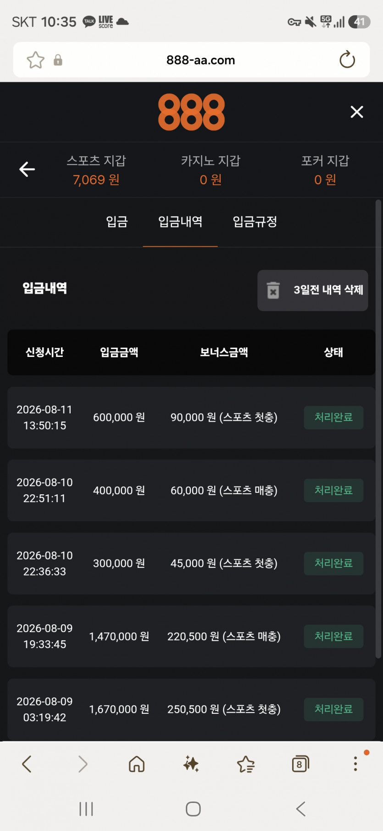Tap 처리완료 status for 600,000 원 deposit
383x831 pixels.
(x=333, y=418)
